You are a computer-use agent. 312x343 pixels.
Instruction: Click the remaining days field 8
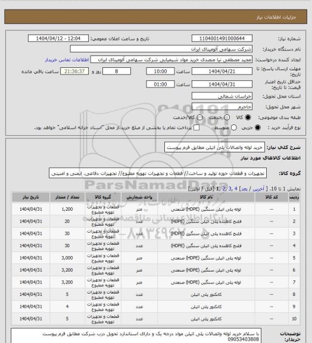click(117, 71)
